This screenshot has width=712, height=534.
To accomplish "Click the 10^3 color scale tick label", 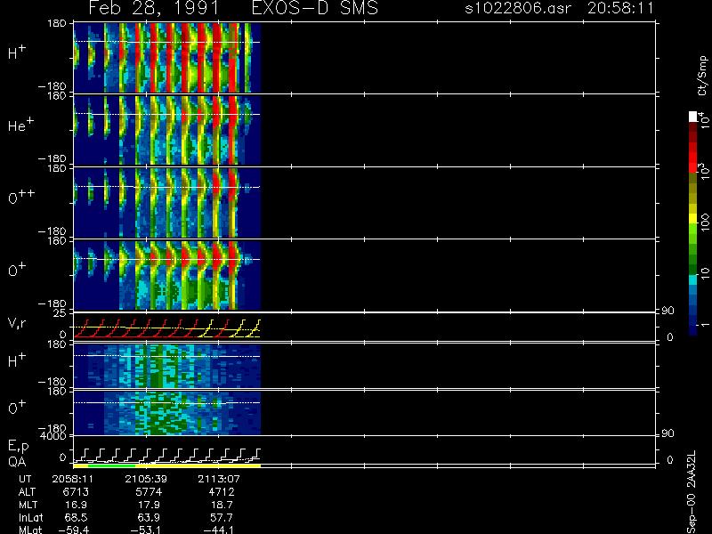I will coord(703,172).
